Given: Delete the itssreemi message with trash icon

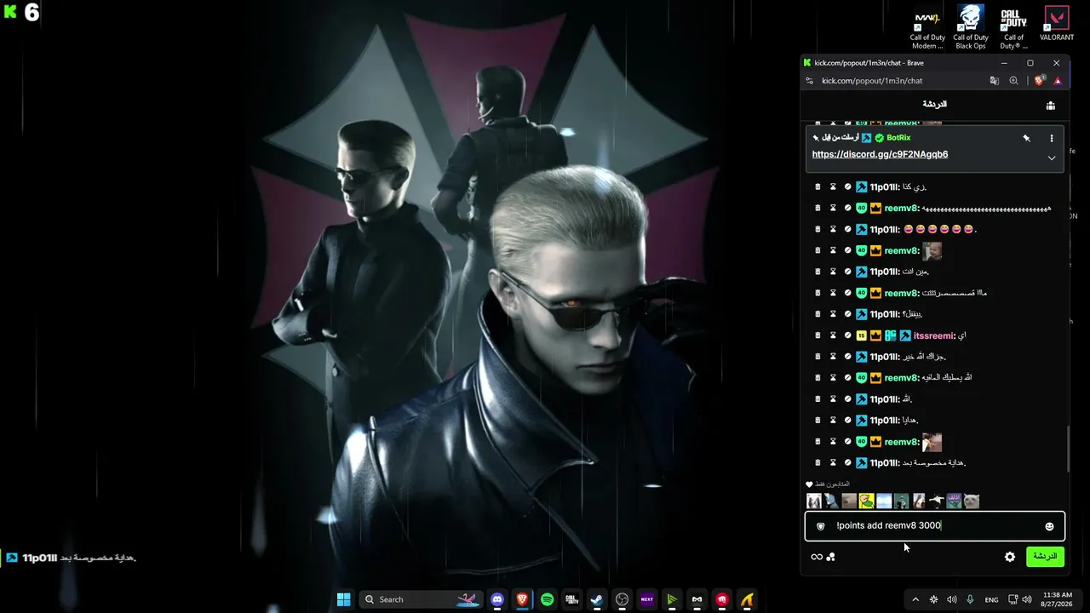Looking at the screenshot, I should point(817,335).
